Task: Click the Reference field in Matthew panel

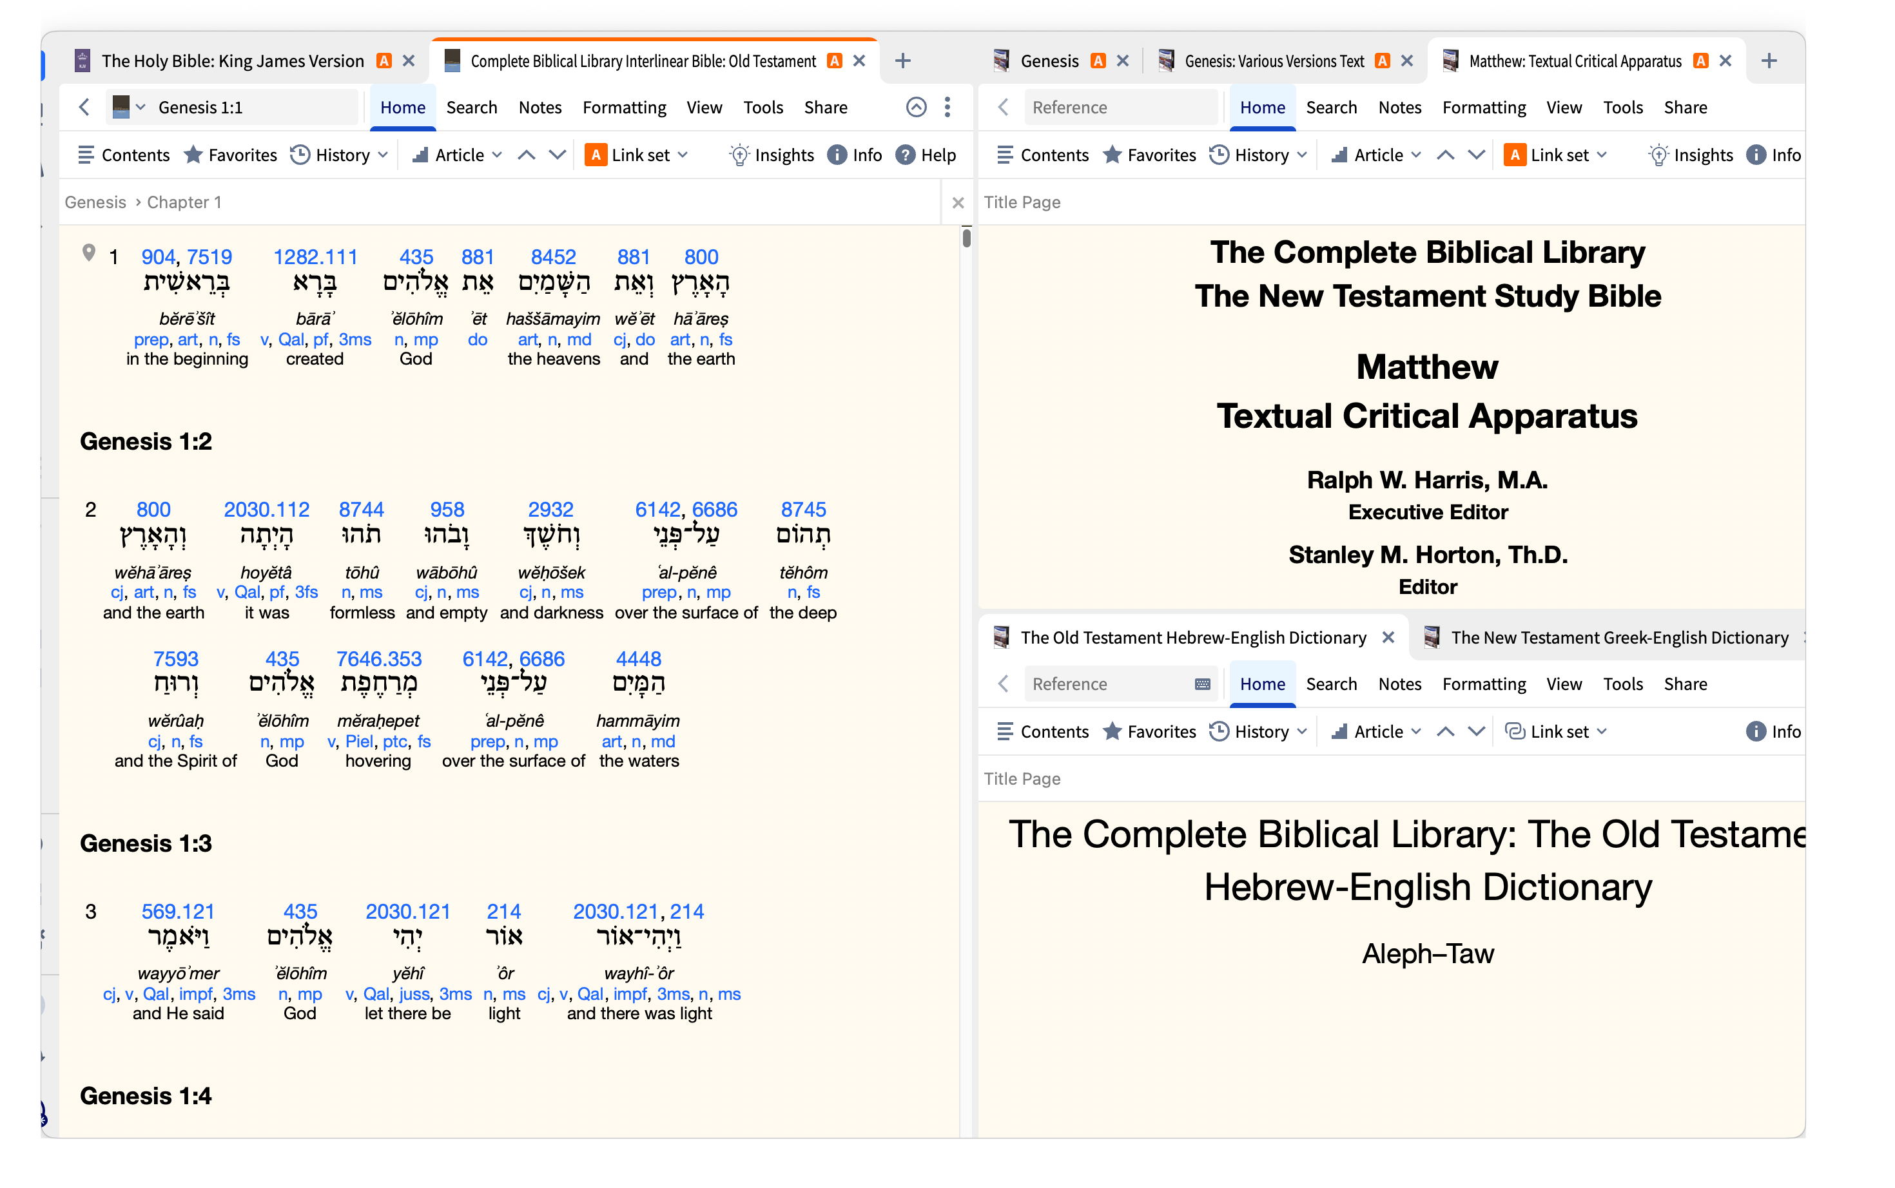Action: click(1119, 107)
